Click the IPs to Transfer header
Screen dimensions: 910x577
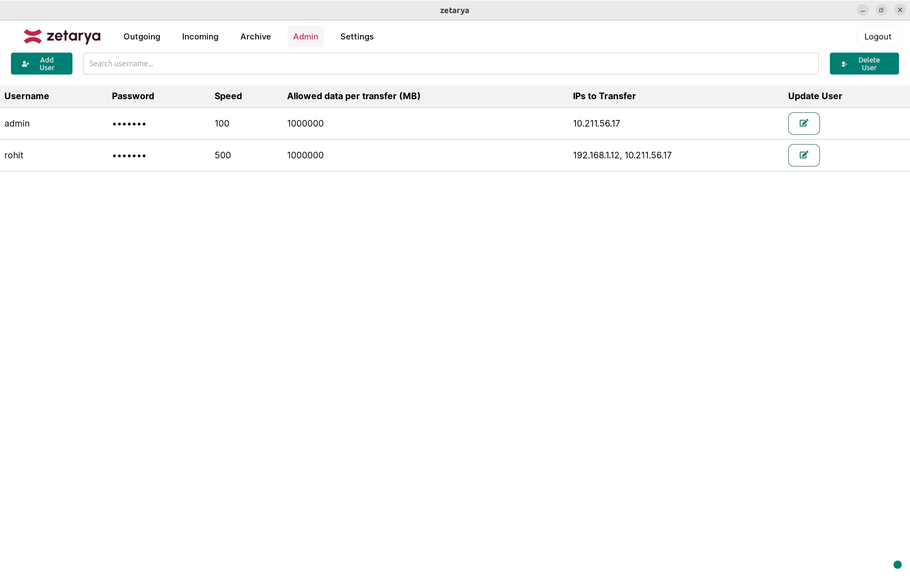[x=604, y=96]
